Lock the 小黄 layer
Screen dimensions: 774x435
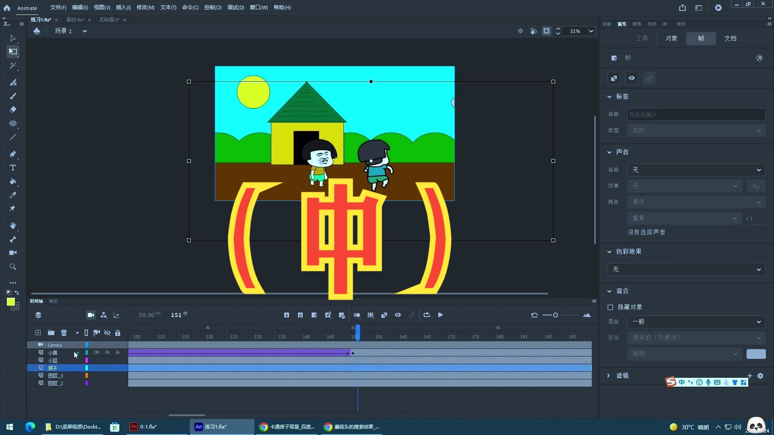tap(118, 352)
